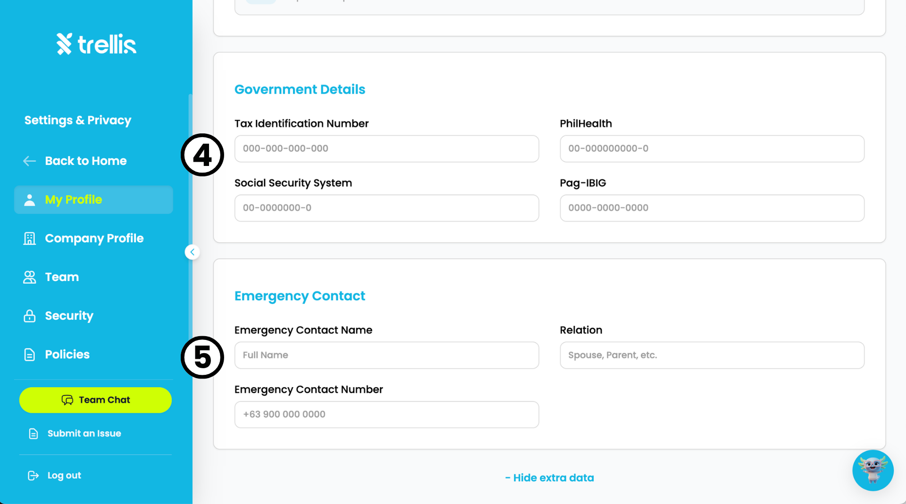Select the Social Security System field
Screen dimensions: 906x504
pos(386,208)
